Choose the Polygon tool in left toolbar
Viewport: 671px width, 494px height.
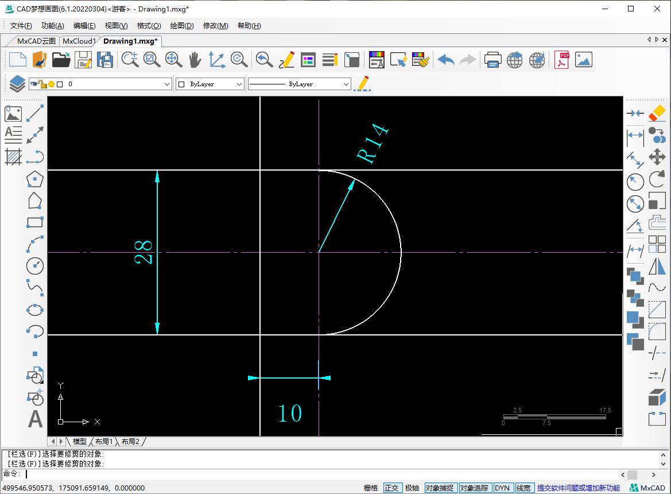pos(35,179)
